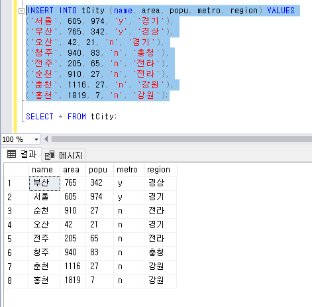Switch to the 메시지 tab
Viewport: 312px width, 307px height.
[x=64, y=155]
